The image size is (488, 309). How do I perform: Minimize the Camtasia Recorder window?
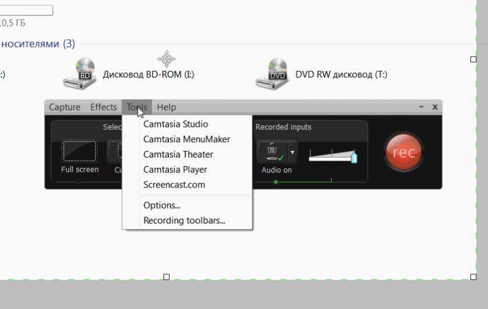click(x=422, y=107)
